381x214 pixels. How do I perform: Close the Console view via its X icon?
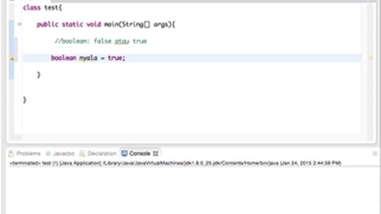click(x=156, y=153)
